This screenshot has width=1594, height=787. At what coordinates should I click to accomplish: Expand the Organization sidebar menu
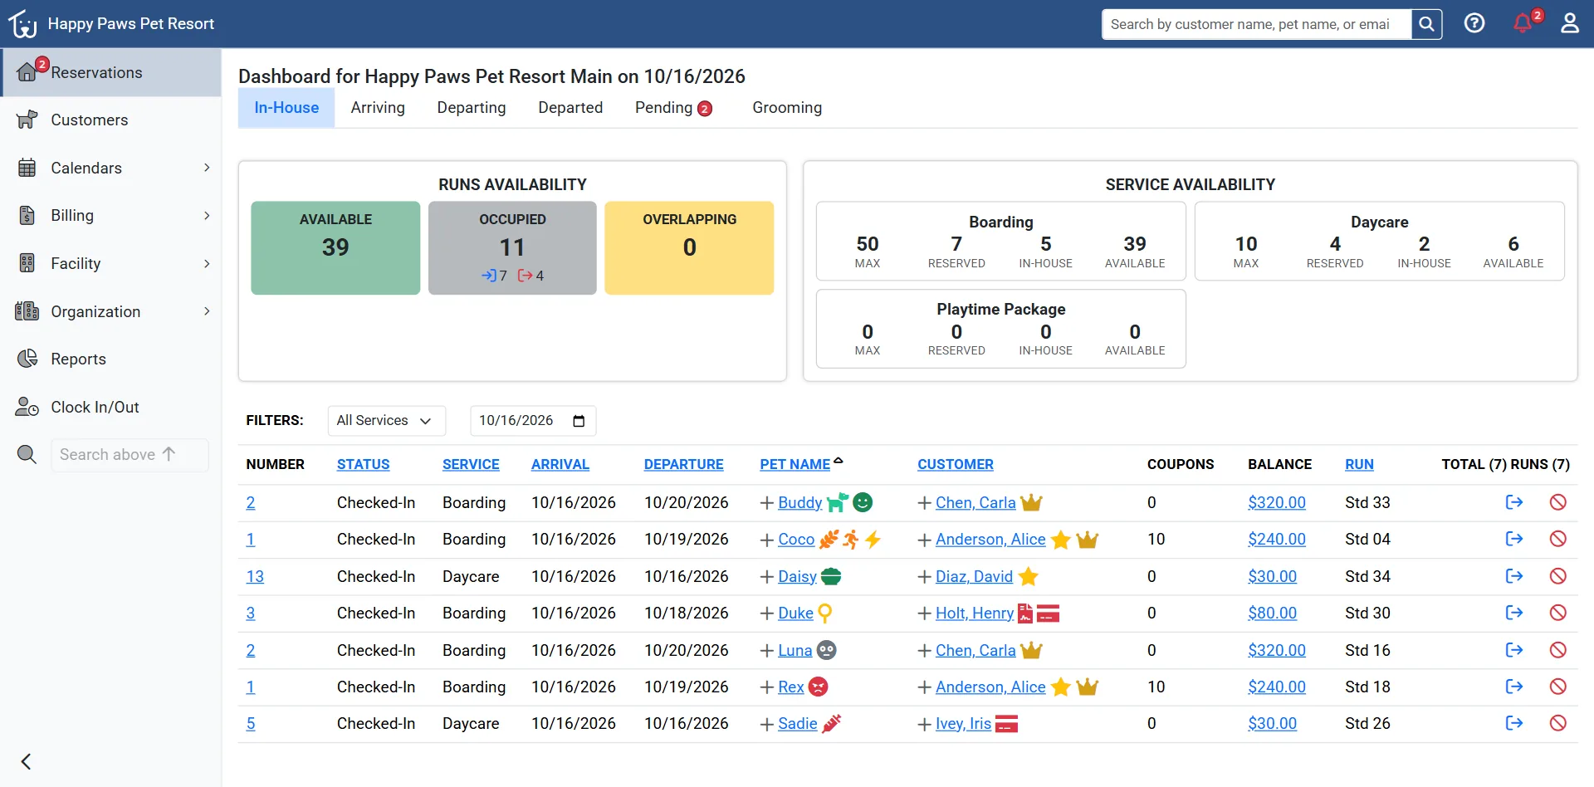111,311
